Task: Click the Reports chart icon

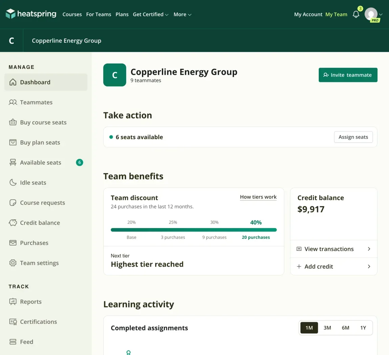Action: pos(13,302)
